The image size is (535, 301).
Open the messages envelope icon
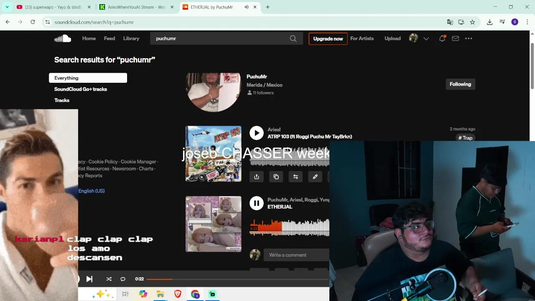(455, 38)
